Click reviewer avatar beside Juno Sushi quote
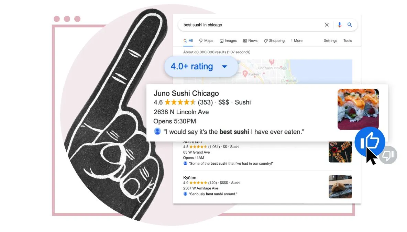The height and width of the screenshot is (232, 407). tap(157, 131)
